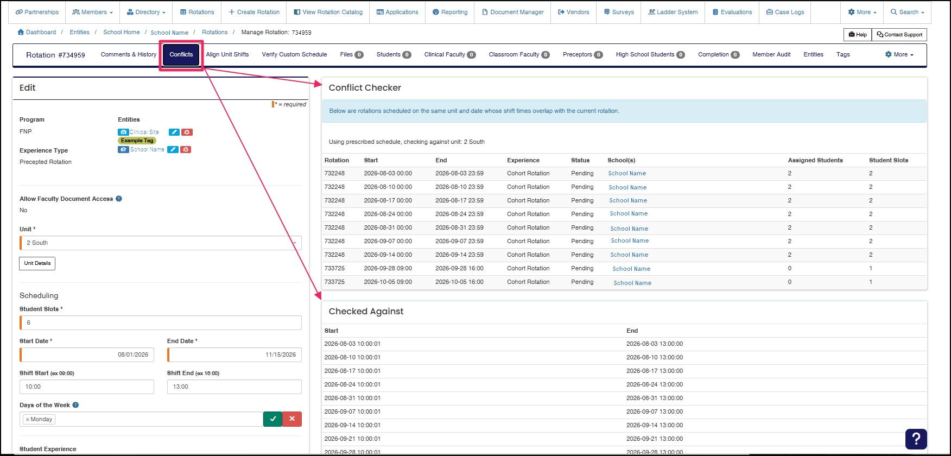
Task: Open School Name link in 2026-10-05 conflict row
Action: pos(632,283)
